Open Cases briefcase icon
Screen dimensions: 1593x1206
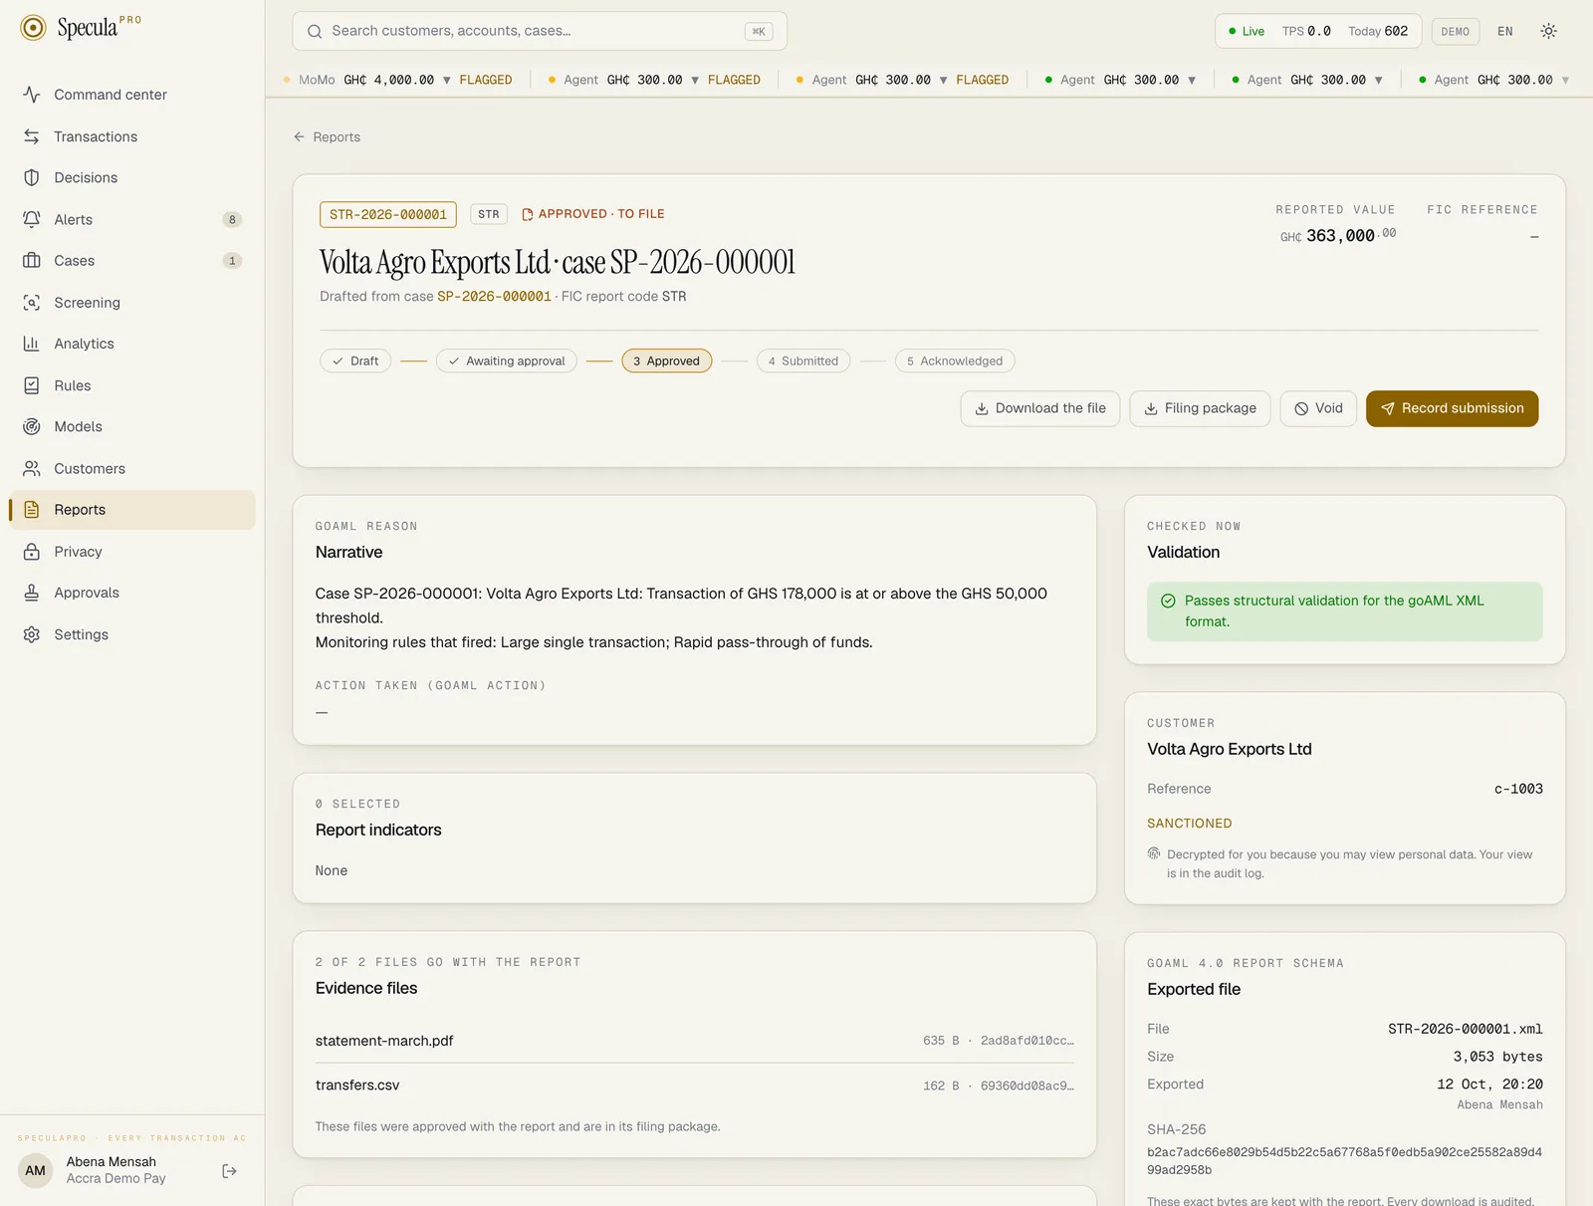[32, 261]
